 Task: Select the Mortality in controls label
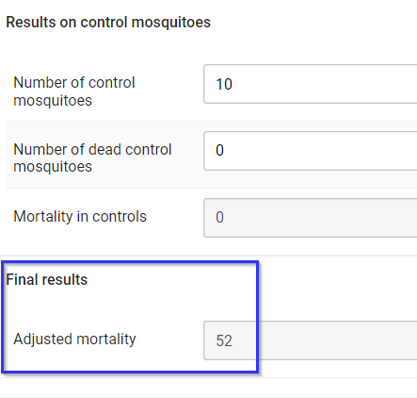point(80,217)
